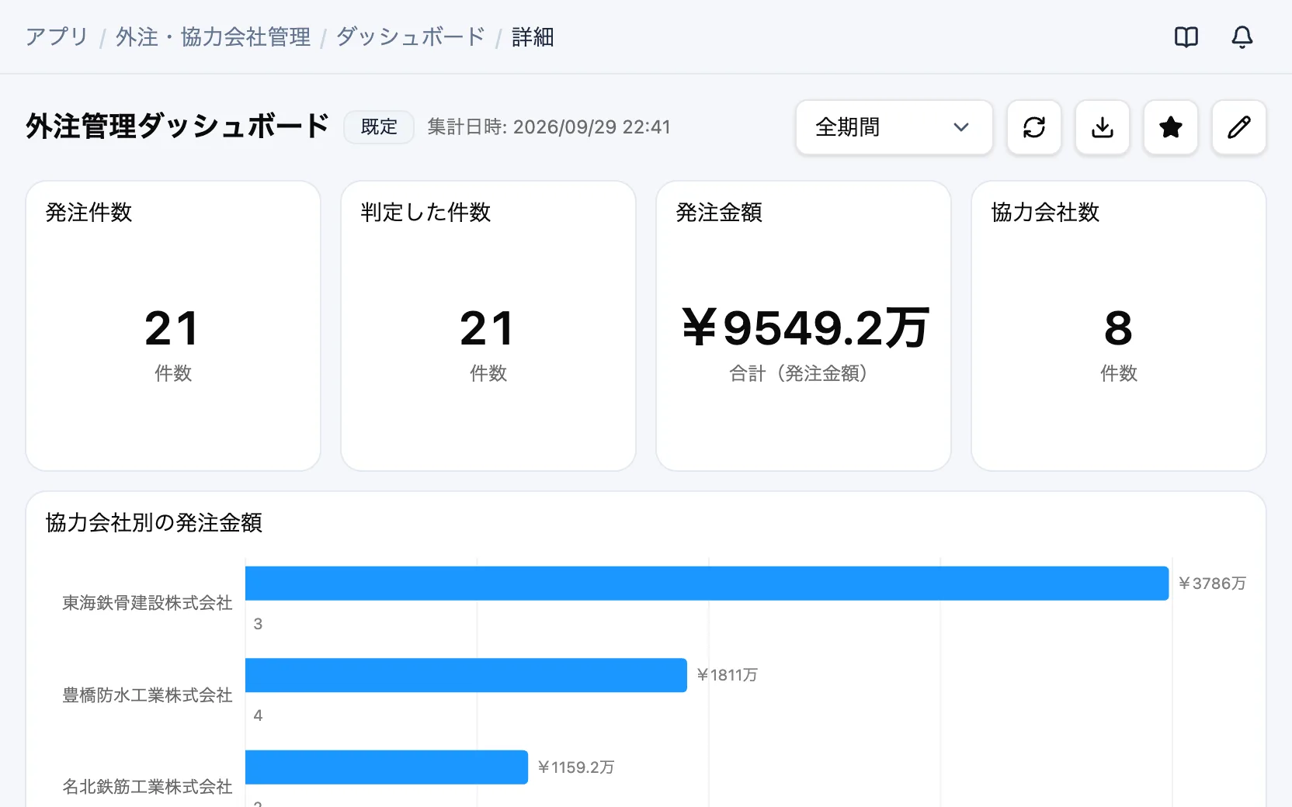Click 外注管理ダッシュボード page title
The height and width of the screenshot is (807, 1292).
click(177, 126)
